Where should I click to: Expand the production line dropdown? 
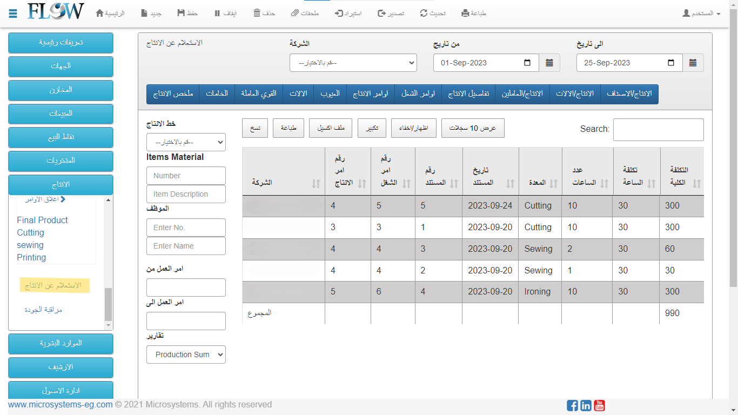tap(186, 142)
